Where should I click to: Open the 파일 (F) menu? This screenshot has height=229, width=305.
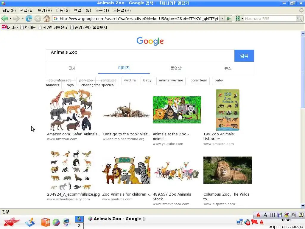9,10
